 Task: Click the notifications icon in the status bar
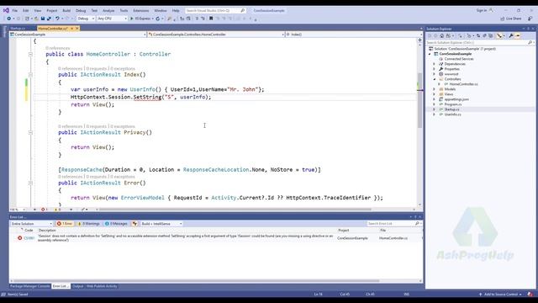pos(530,295)
